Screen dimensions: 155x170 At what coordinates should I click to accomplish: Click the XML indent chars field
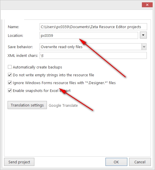93,55
